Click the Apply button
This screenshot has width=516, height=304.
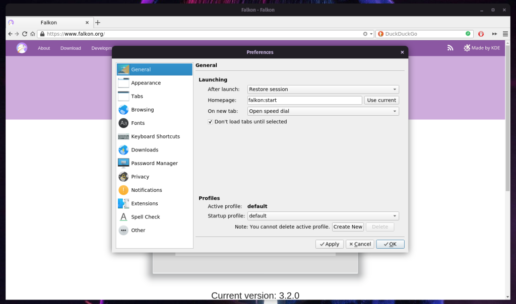(329, 244)
